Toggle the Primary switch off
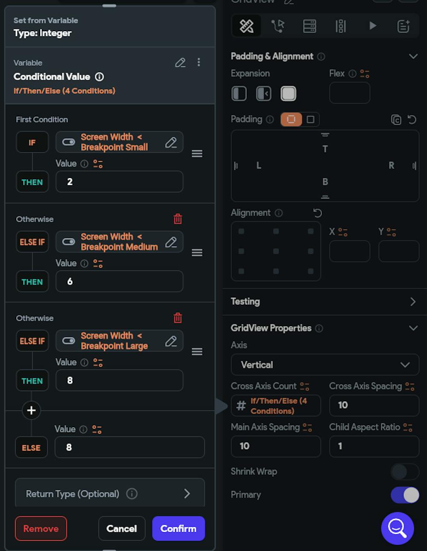Viewport: 427px width, 551px height. coord(405,495)
